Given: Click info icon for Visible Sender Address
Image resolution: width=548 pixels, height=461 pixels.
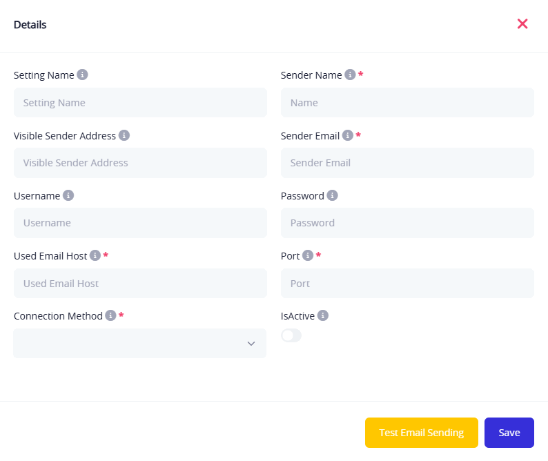Looking at the screenshot, I should pyautogui.click(x=124, y=135).
